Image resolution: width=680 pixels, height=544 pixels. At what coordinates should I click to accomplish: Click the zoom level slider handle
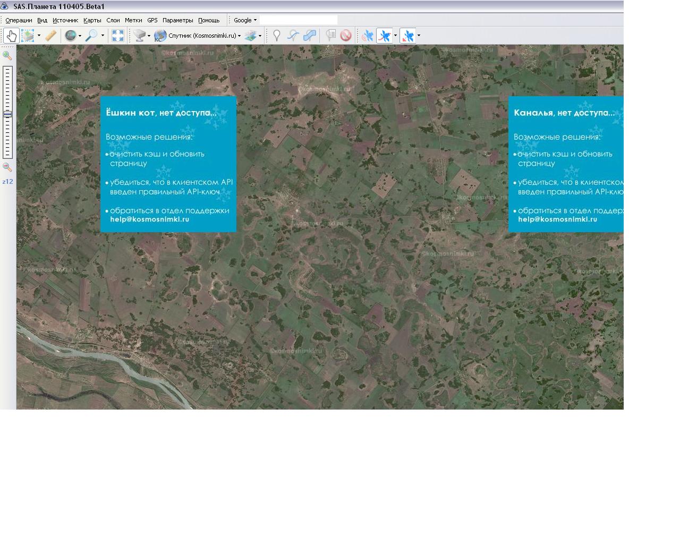click(x=7, y=114)
